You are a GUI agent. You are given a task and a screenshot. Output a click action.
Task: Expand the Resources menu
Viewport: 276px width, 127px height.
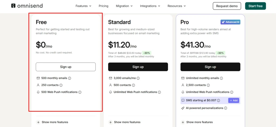pos(177,6)
